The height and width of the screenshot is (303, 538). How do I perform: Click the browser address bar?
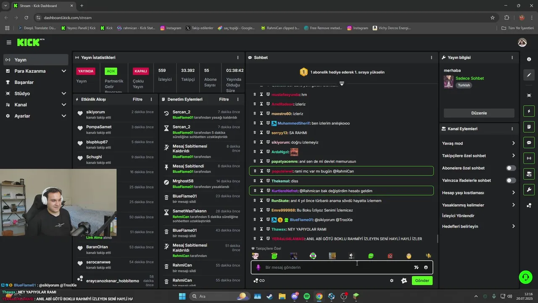[x=261, y=18]
